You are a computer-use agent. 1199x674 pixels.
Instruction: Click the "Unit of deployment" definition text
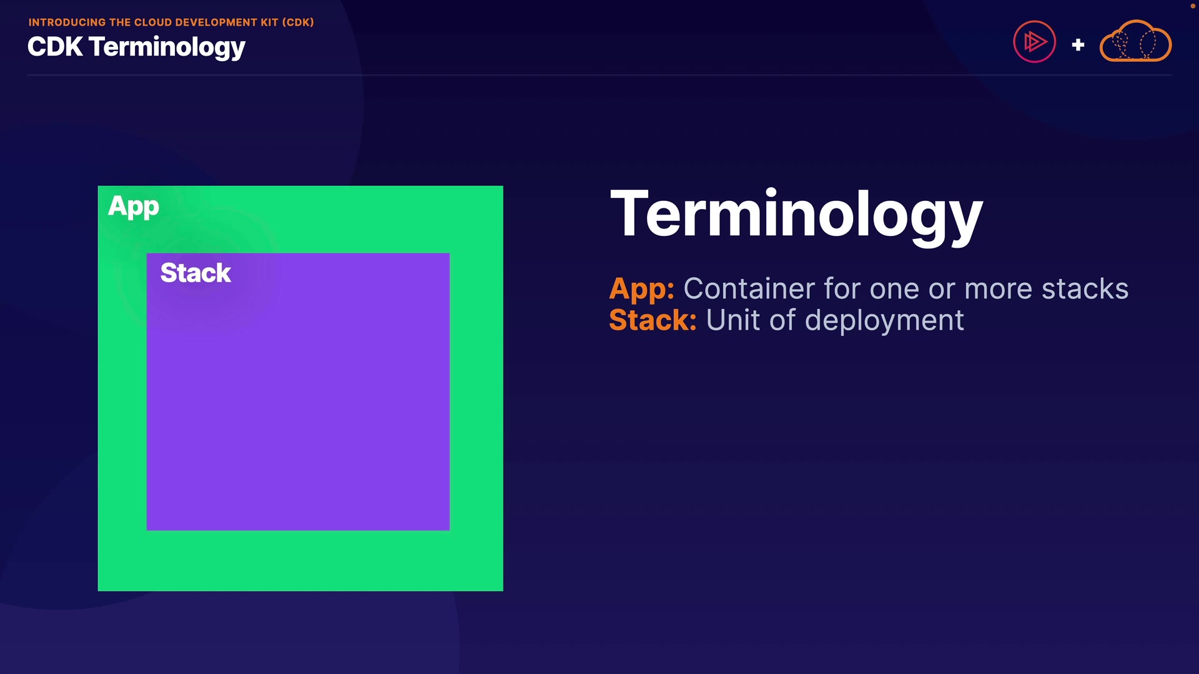tap(835, 320)
